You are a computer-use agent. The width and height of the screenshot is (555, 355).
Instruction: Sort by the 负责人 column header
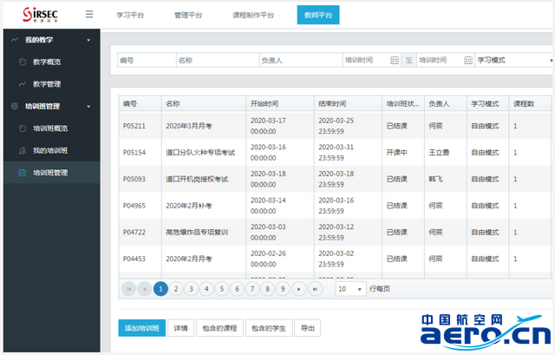pos(446,104)
